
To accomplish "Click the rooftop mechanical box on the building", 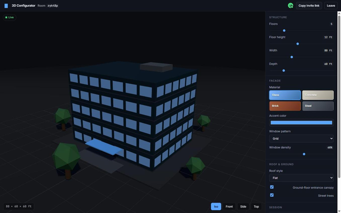I will coord(156,67).
